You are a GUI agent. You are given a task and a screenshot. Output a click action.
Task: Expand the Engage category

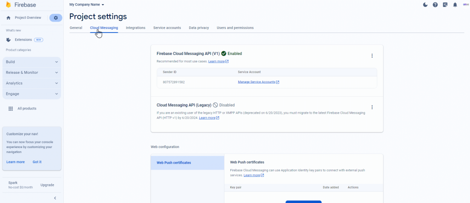[32, 94]
